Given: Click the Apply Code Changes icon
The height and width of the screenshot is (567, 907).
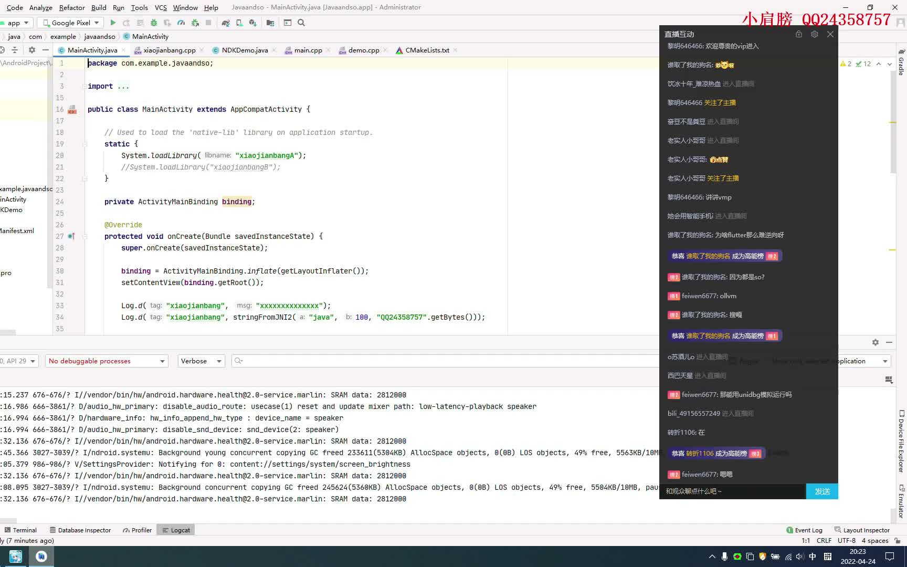Looking at the screenshot, I should [x=140, y=23].
